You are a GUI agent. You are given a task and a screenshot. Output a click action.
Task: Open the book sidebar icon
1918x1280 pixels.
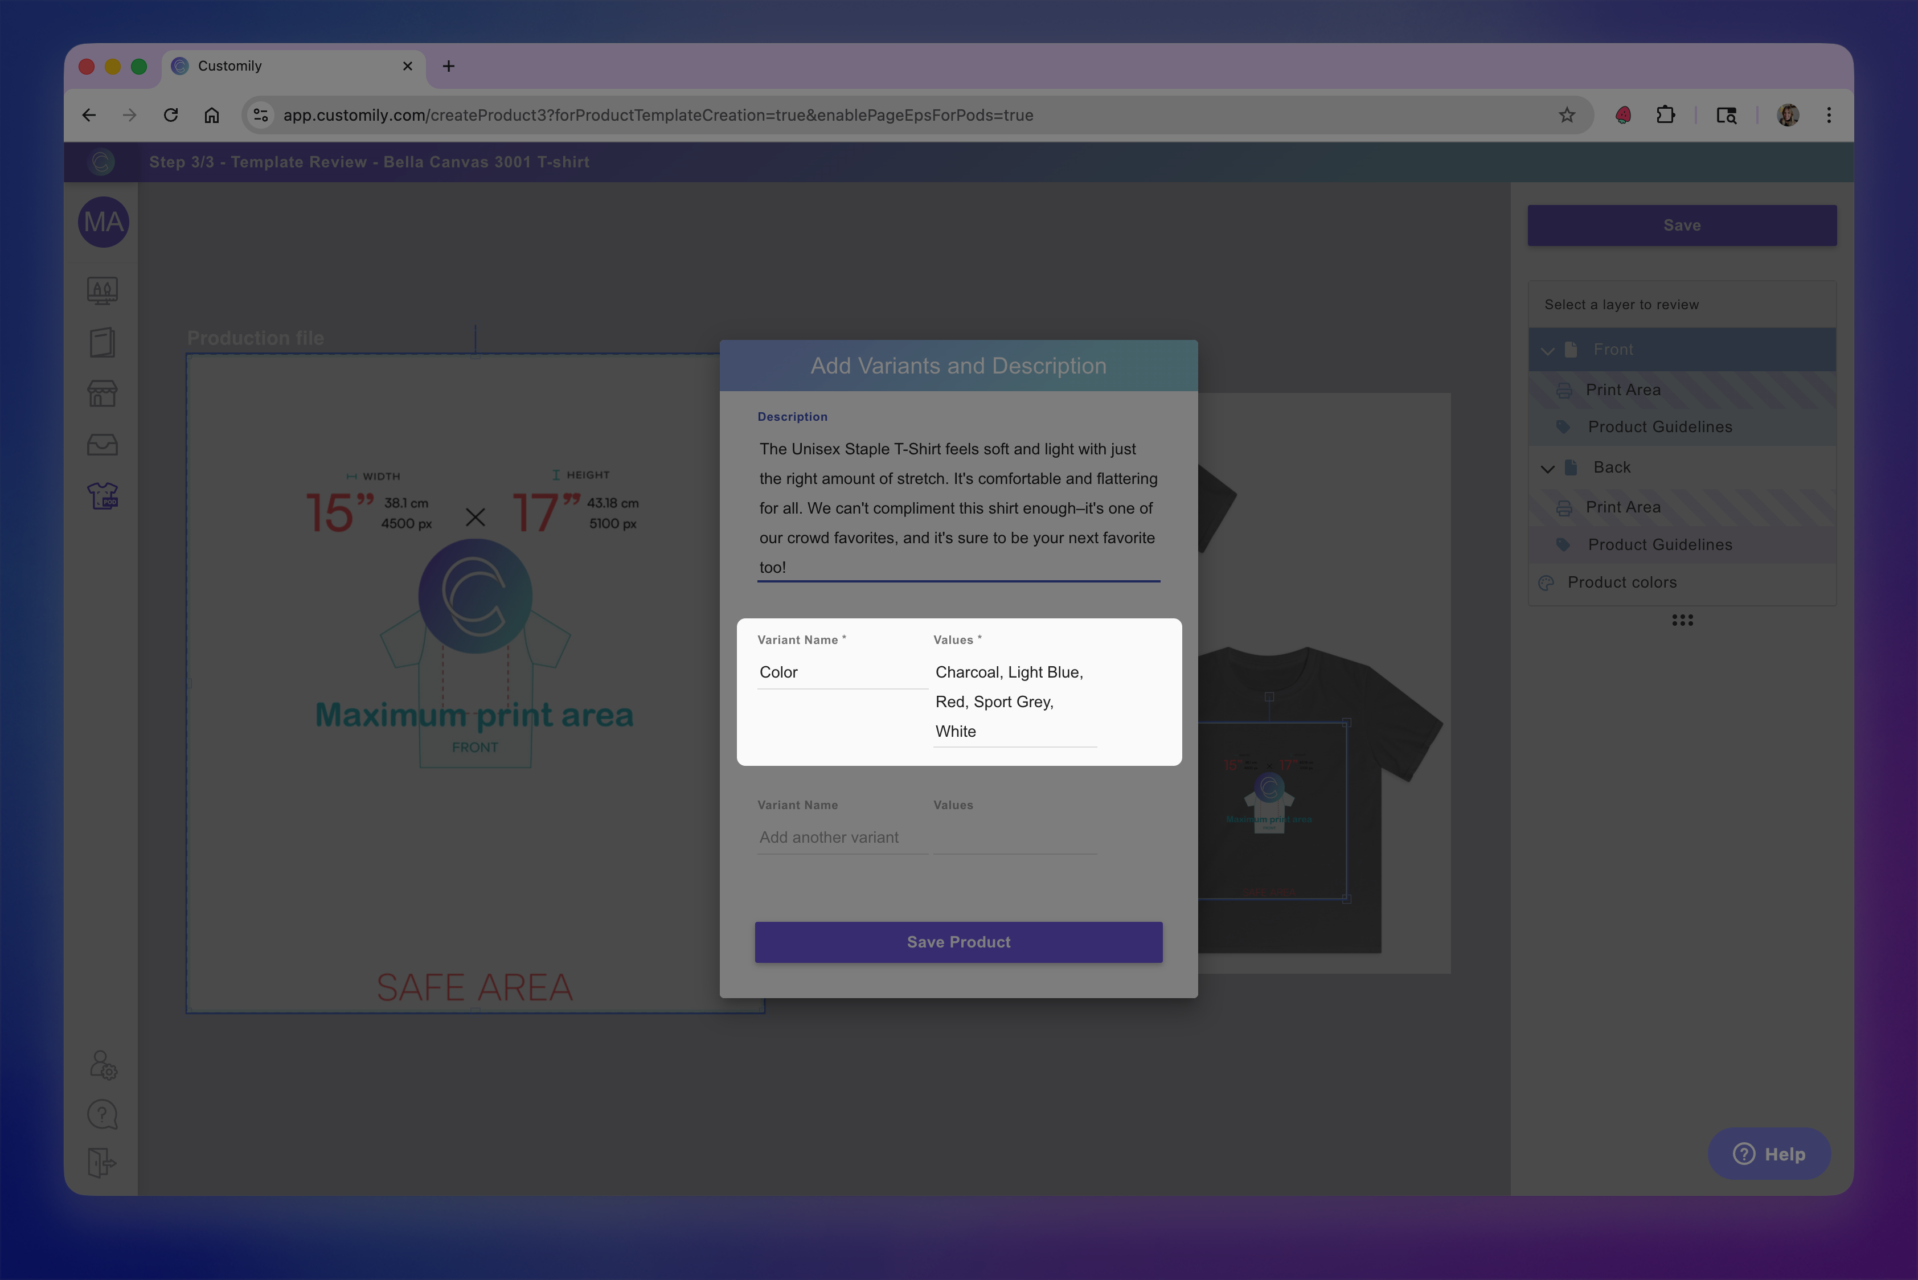point(103,342)
